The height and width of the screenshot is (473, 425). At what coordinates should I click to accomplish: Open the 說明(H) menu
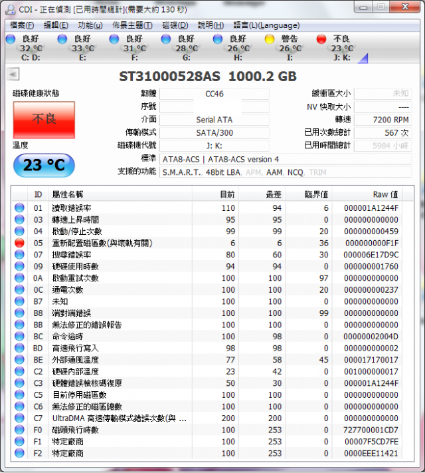click(211, 25)
